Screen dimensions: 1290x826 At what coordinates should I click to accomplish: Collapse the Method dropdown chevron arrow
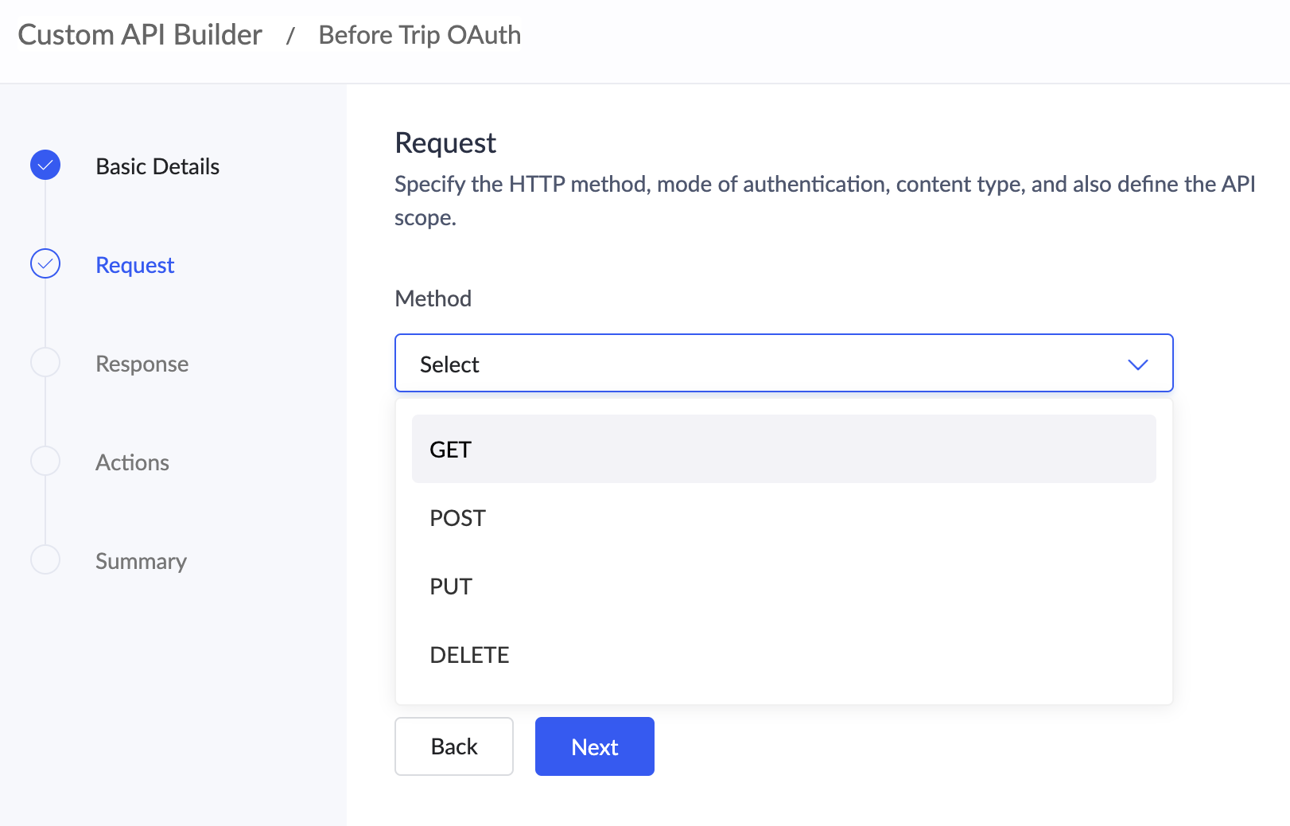[x=1137, y=364]
